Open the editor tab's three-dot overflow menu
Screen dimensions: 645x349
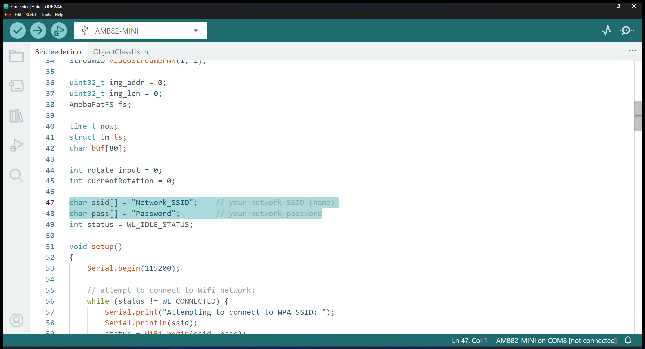pos(632,51)
